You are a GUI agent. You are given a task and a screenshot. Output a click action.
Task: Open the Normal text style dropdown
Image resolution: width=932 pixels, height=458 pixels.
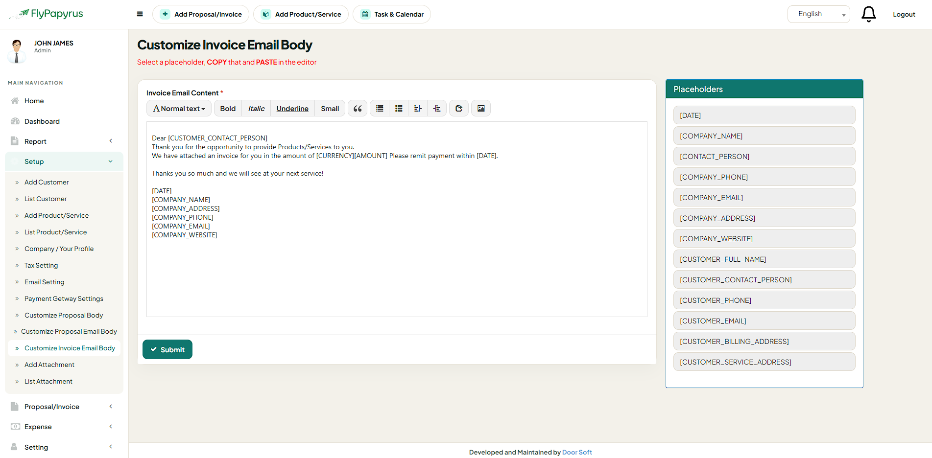coord(179,109)
